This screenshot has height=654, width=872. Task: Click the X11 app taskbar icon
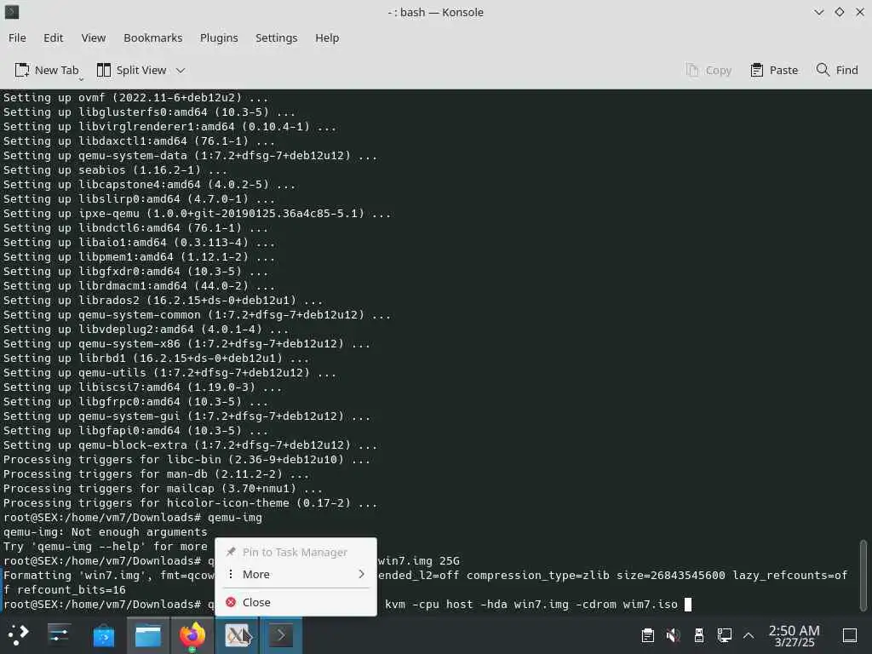[x=237, y=635]
